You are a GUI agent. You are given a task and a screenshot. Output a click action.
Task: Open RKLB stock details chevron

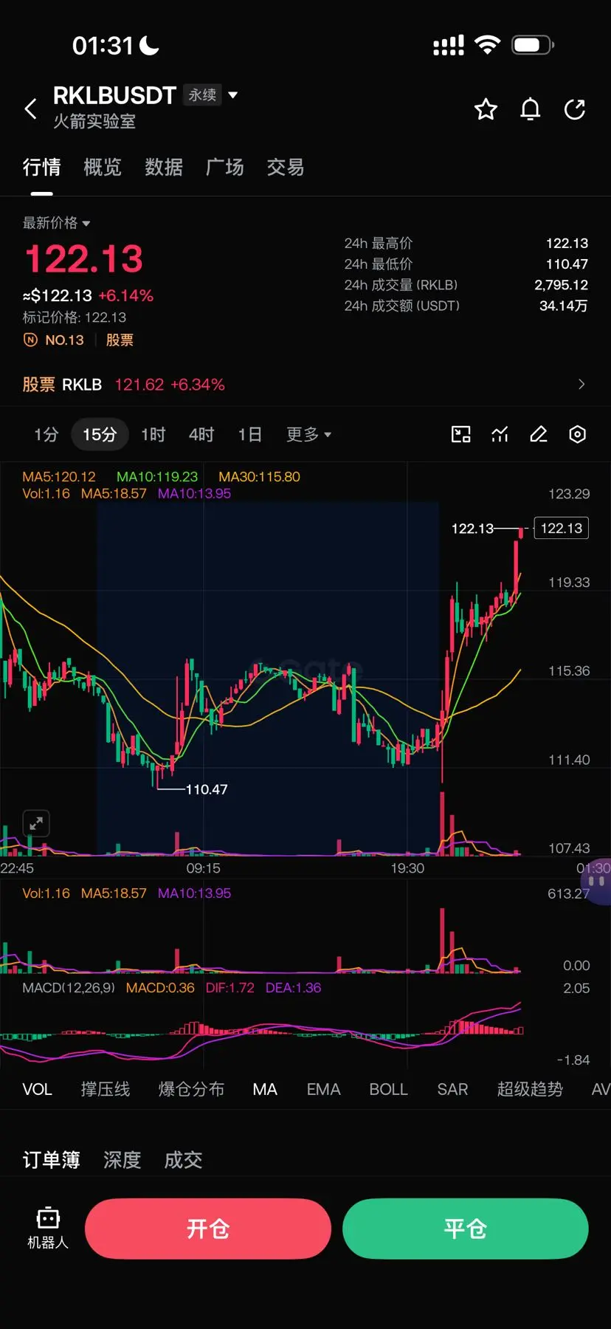click(x=581, y=384)
